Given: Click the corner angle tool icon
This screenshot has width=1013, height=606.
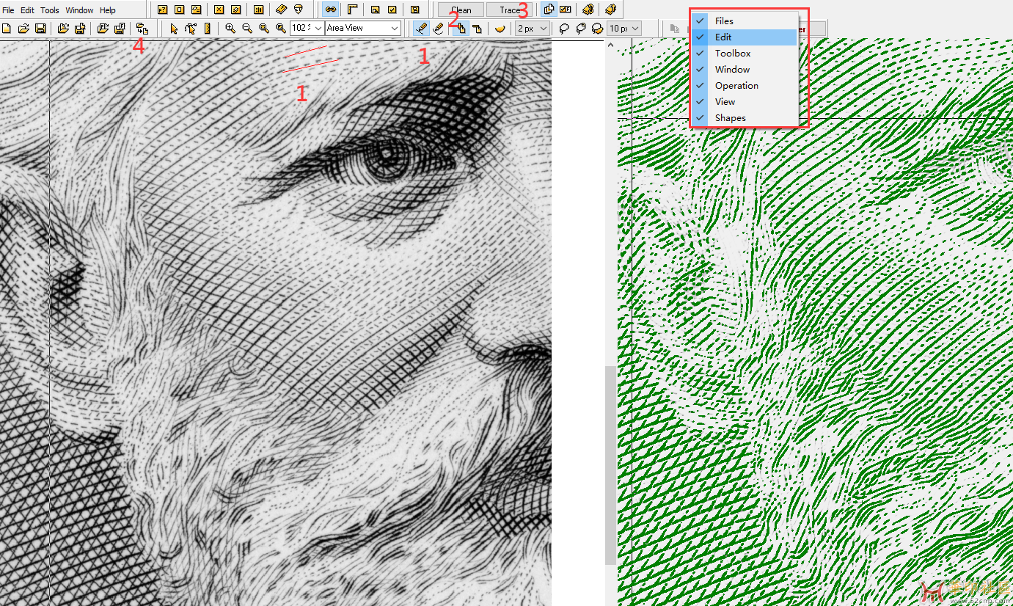Looking at the screenshot, I should [x=352, y=10].
